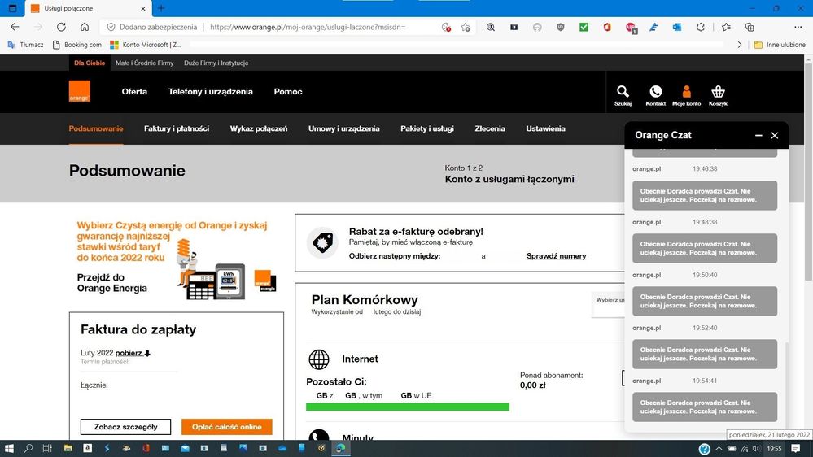Open the shield extension icon
The image size is (813, 457).
(x=561, y=27)
